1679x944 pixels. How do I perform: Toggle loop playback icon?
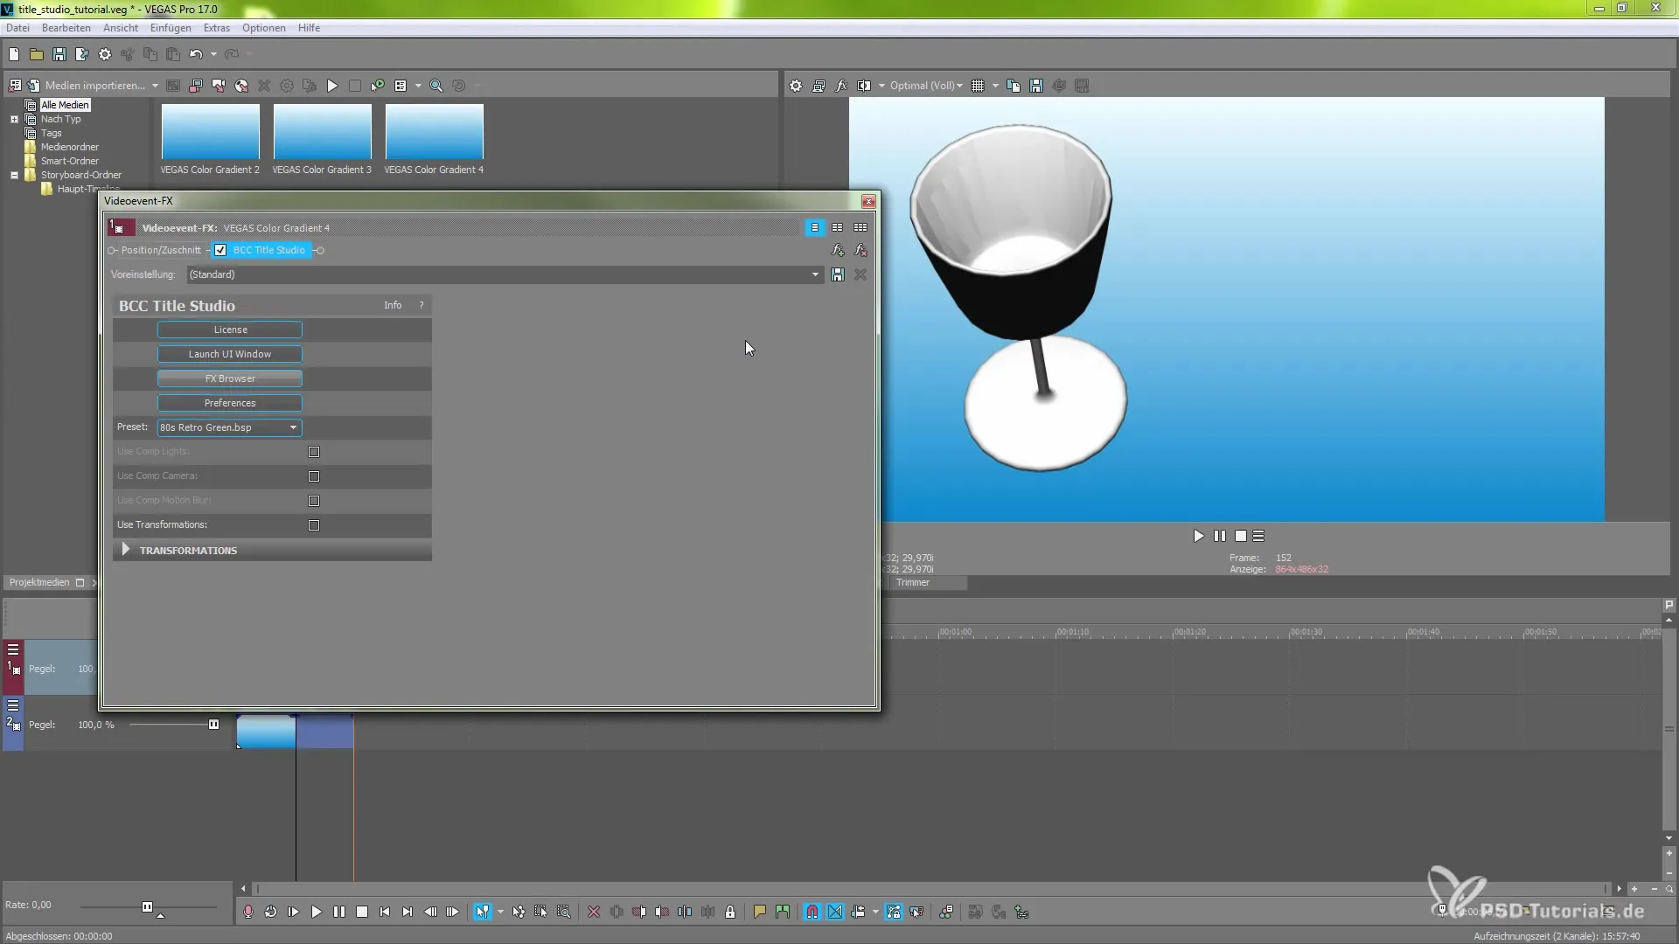pos(271,912)
